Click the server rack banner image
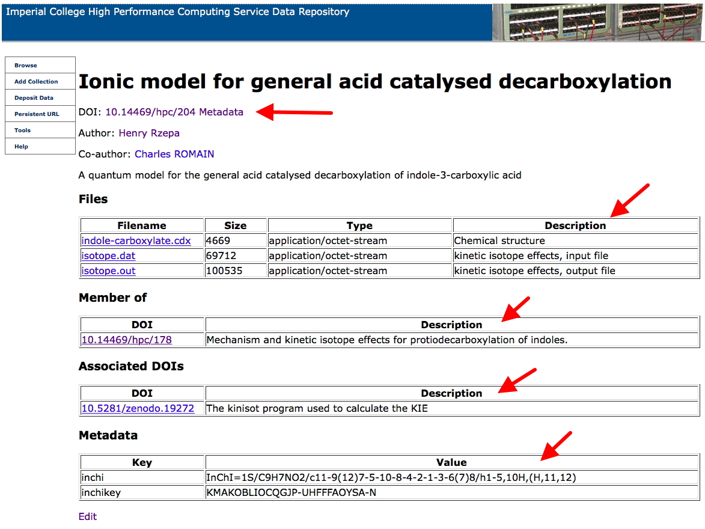 pos(598,22)
